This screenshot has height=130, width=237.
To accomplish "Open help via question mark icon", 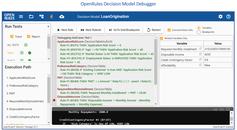I will coord(228,17).
